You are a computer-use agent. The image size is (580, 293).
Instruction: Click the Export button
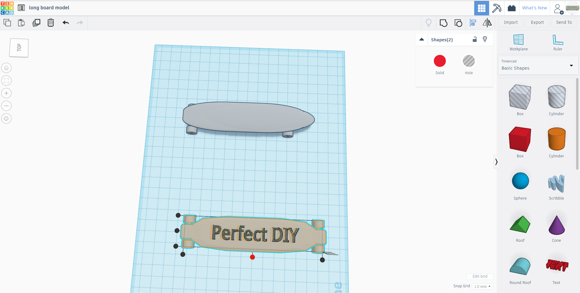tap(537, 23)
